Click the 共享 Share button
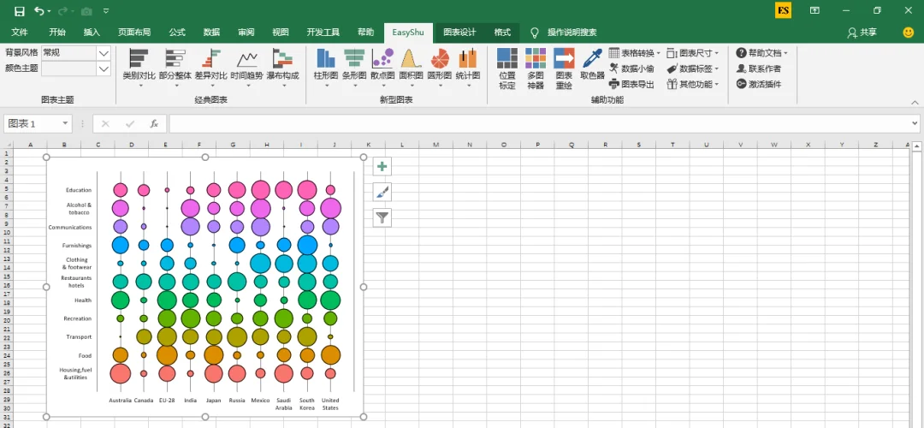 coord(862,33)
